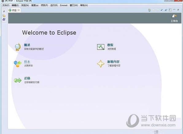The image size is (183, 134).
Task: Open the 项目(P) menu
Action: pyautogui.click(x=44, y=5)
